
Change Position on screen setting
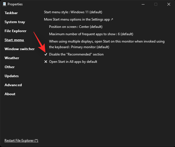coord(76,27)
